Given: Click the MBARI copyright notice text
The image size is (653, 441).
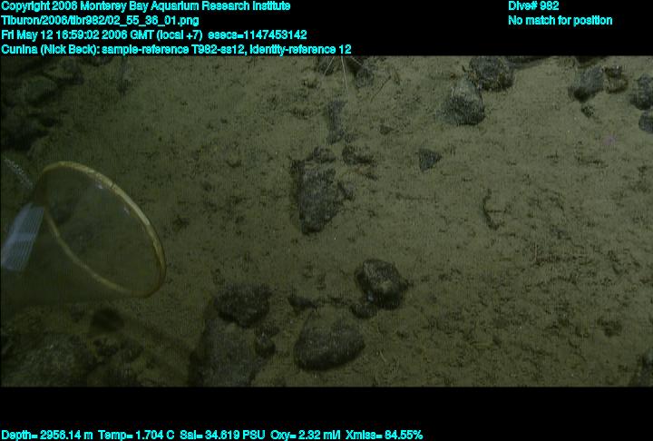Looking at the screenshot, I should [145, 6].
